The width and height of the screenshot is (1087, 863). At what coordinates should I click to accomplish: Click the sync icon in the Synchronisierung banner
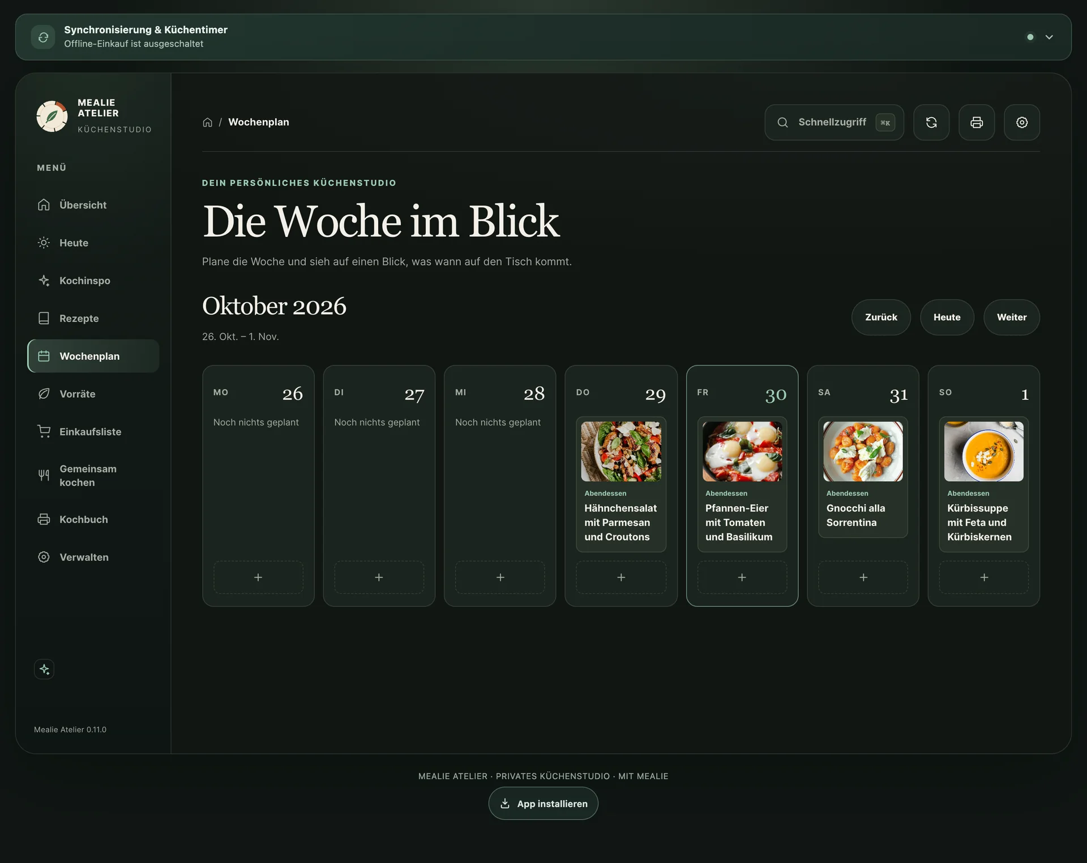coord(43,37)
